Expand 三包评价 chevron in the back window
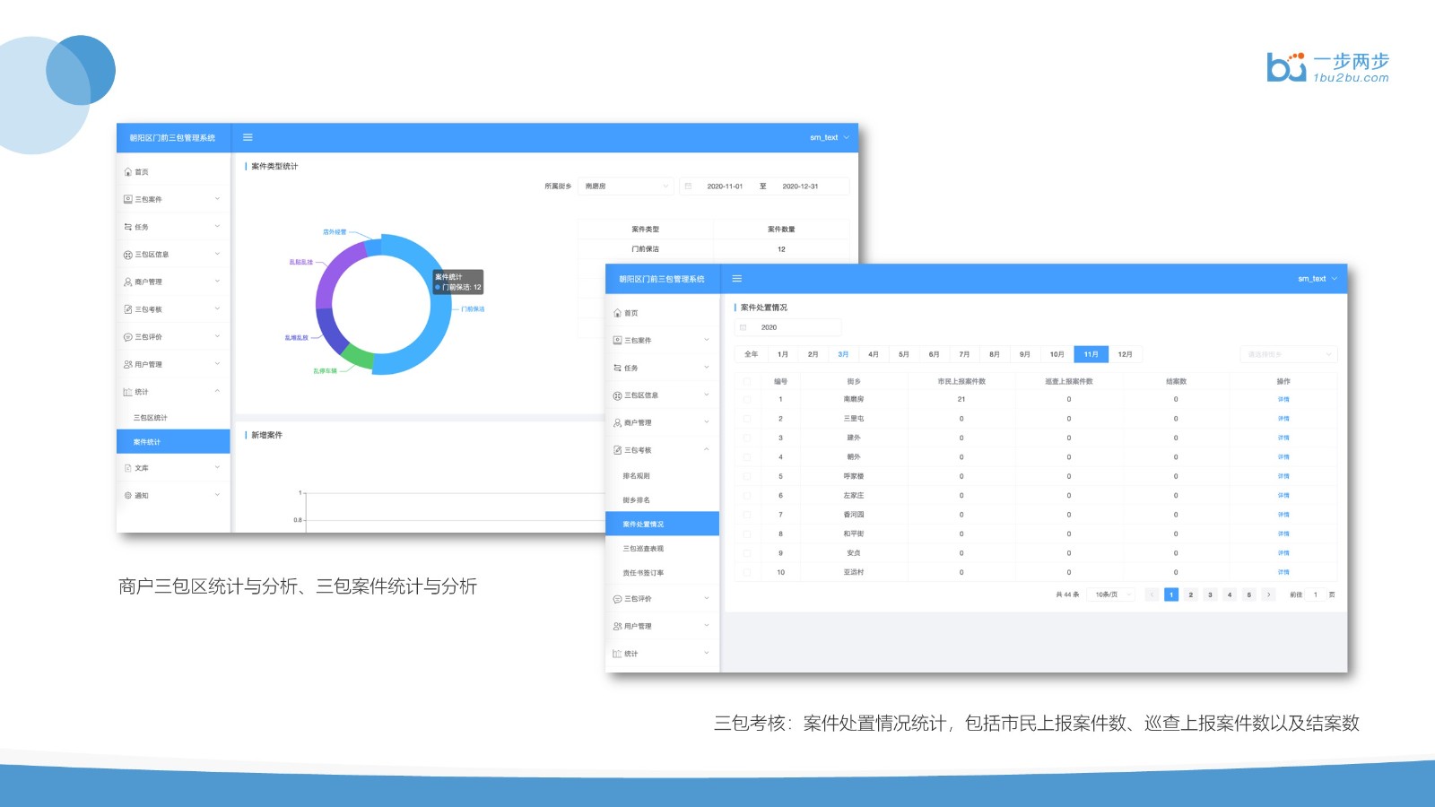This screenshot has width=1435, height=807. point(217,336)
